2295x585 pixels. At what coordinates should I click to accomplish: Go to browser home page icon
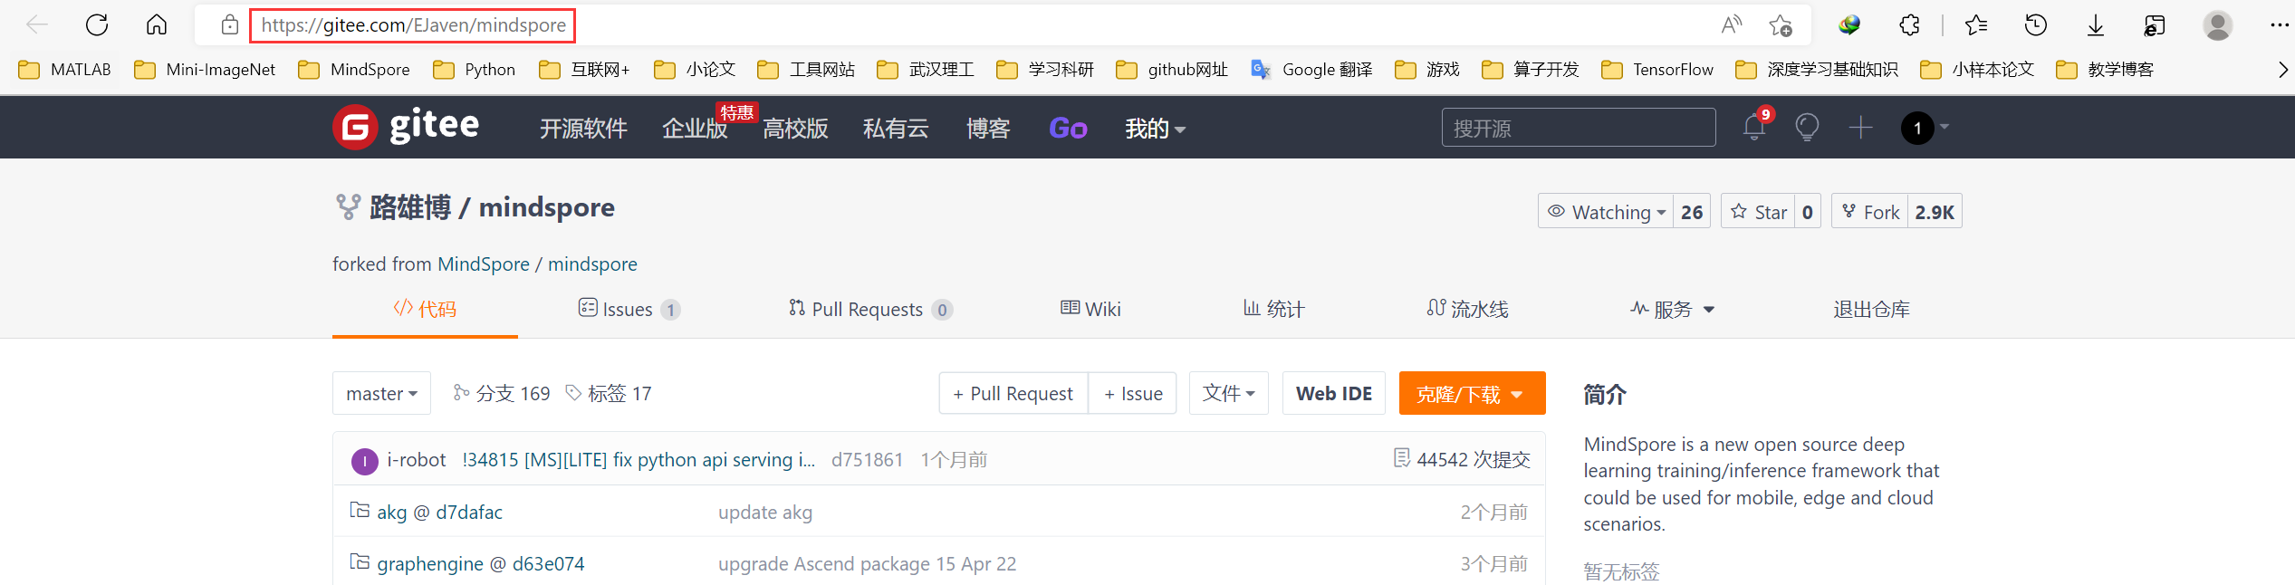157,24
